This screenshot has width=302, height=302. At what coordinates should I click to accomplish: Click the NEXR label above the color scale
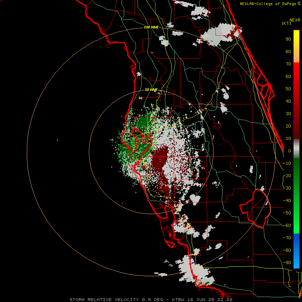295,20
